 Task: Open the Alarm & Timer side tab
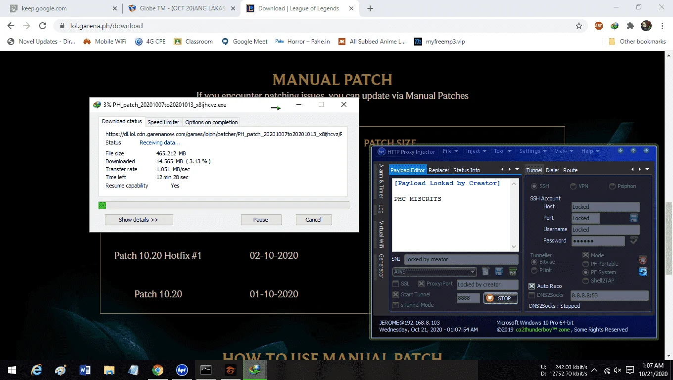point(381,182)
